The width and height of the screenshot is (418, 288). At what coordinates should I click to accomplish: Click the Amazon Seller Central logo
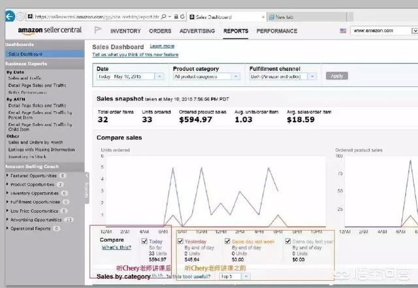tap(50, 31)
